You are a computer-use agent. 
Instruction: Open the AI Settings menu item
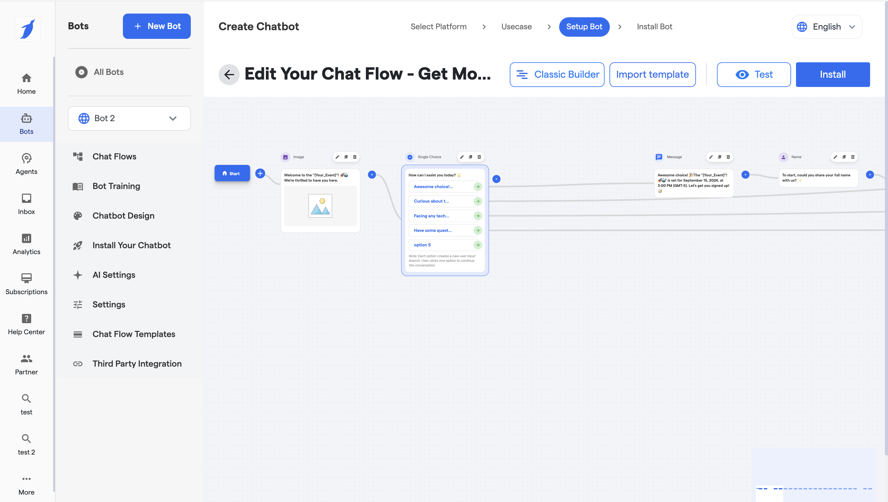point(114,275)
